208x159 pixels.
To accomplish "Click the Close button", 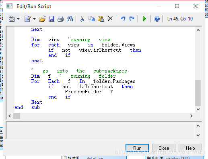I will pyautogui.click(x=164, y=148).
